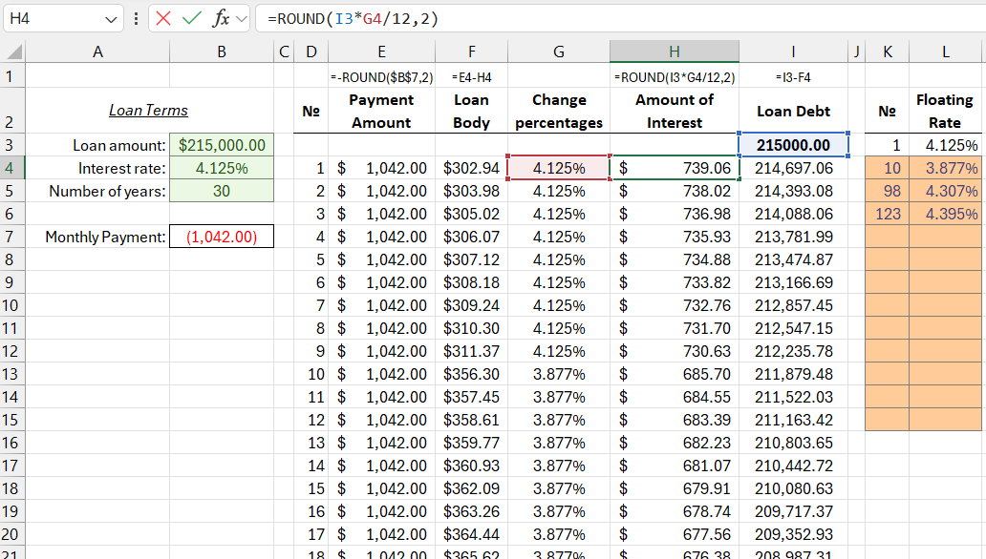Click the 3.877% cell next to 10 in Floating Rate
Screen dimensions: 986x559
tap(945, 168)
